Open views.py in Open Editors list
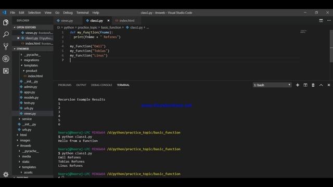Screen dimensions: 333x187 32,33
